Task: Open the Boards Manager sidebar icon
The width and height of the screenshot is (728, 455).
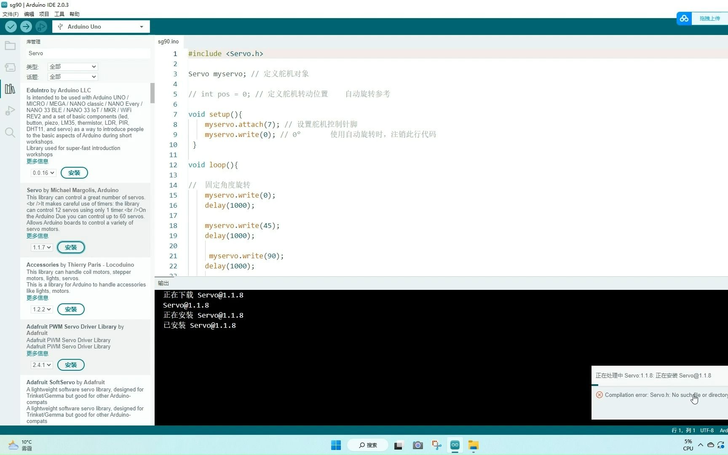Action: (10, 67)
